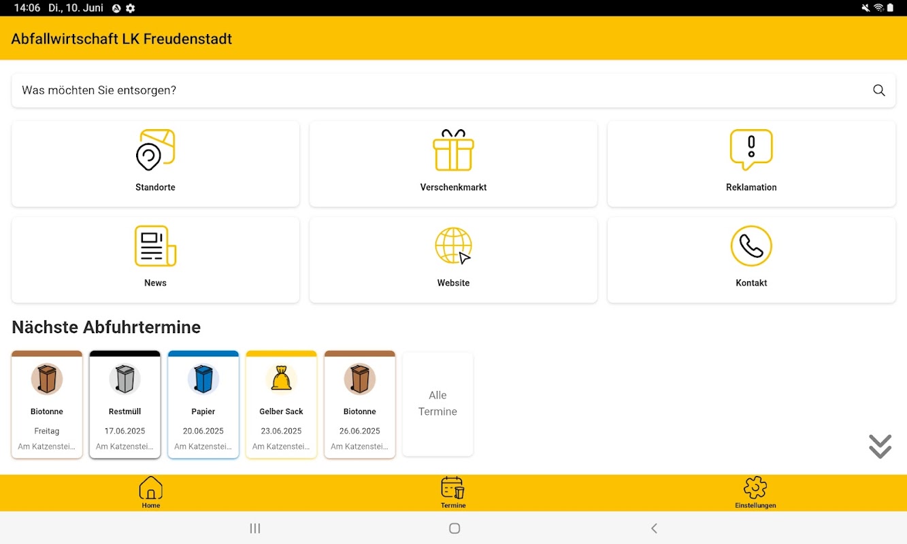Click the Nächste Abfuhrtermine heading
907x544 pixels.
[x=106, y=327]
